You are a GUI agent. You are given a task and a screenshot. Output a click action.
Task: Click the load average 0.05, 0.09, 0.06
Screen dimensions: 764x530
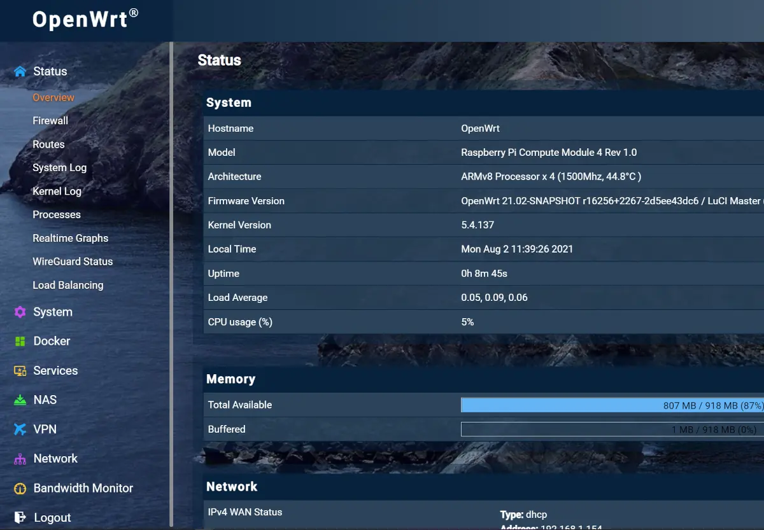tap(494, 298)
